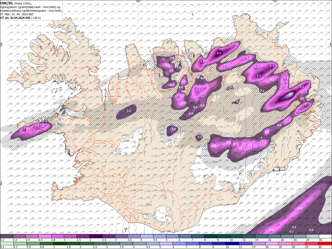The width and height of the screenshot is (332, 249).
Task: Click the red swatch labeled 30 in lower scale
Action: tap(325, 244)
